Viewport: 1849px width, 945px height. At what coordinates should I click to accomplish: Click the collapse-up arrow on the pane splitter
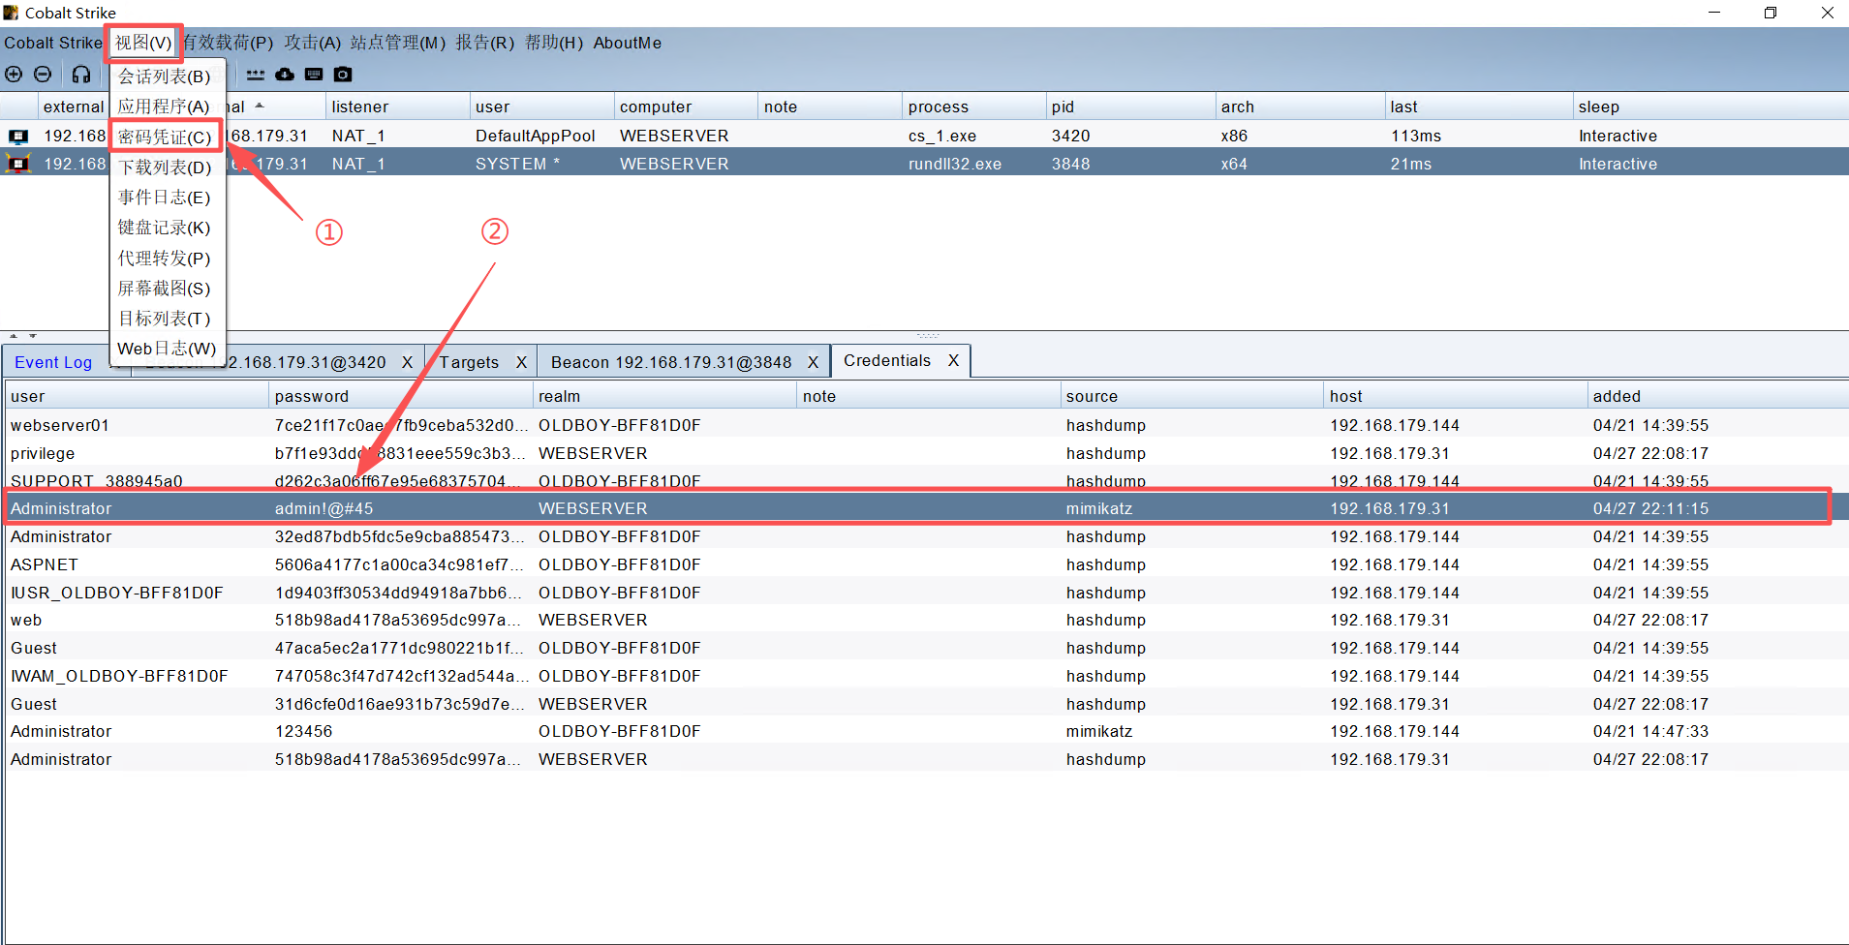tap(14, 336)
